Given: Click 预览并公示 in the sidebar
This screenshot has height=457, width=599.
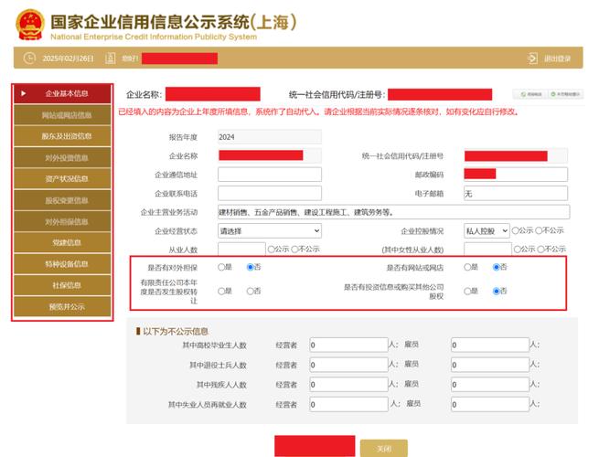Looking at the screenshot, I should point(62,306).
